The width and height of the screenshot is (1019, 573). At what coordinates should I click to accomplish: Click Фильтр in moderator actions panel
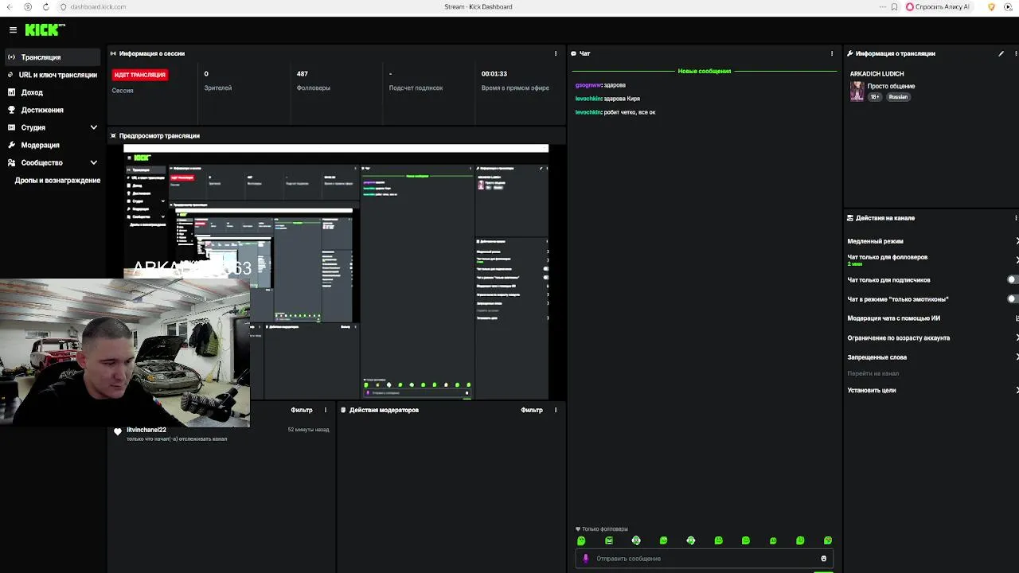point(532,410)
